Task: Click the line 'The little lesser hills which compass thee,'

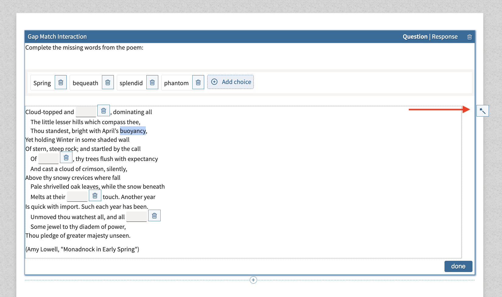Action: [x=85, y=122]
